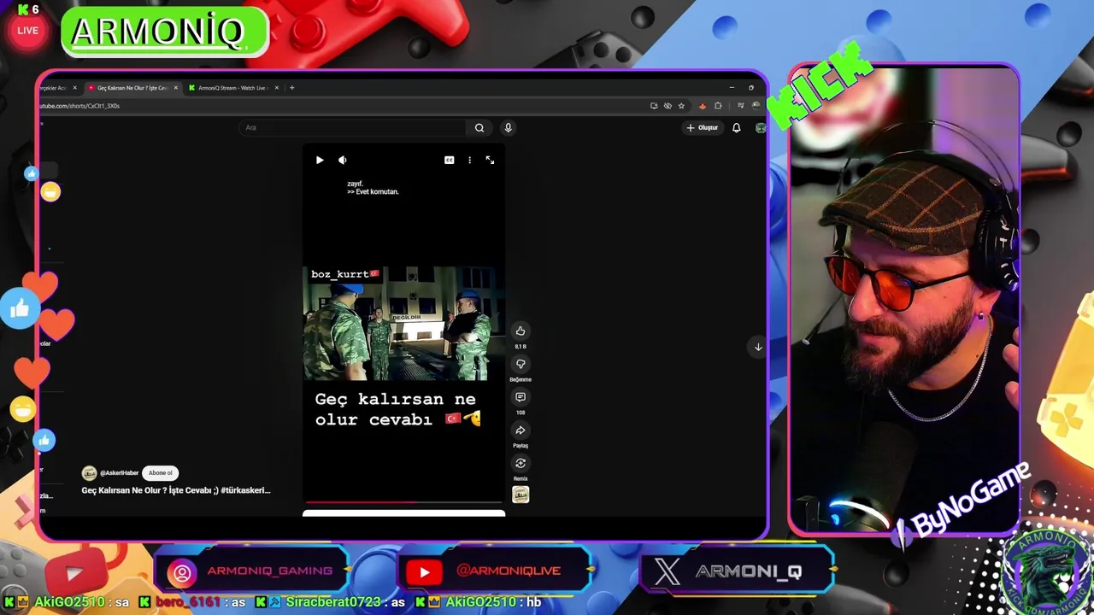Click the streamer webcam feed
The height and width of the screenshot is (615, 1094).
pos(904,299)
